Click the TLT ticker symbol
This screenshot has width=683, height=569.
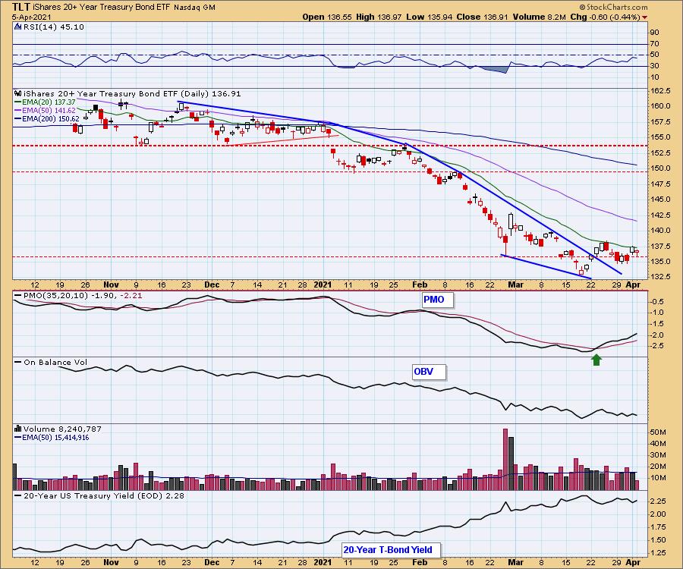pos(20,7)
